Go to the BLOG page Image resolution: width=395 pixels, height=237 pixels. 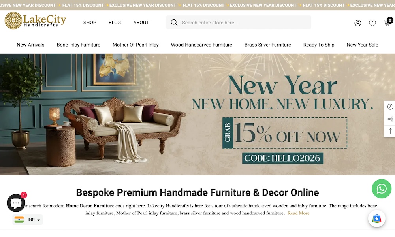115,23
